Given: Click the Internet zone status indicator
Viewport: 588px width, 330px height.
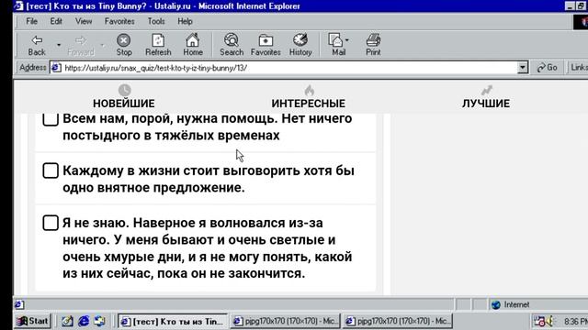Looking at the screenshot, I should point(511,305).
